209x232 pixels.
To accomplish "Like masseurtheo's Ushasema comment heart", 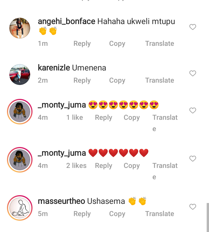I will 192,207.
